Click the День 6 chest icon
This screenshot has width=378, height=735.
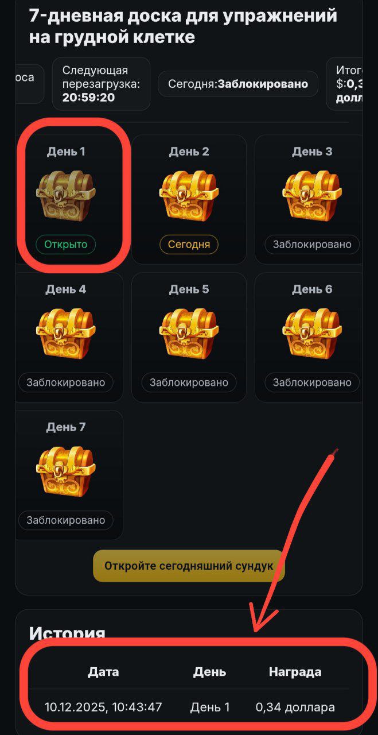(312, 333)
